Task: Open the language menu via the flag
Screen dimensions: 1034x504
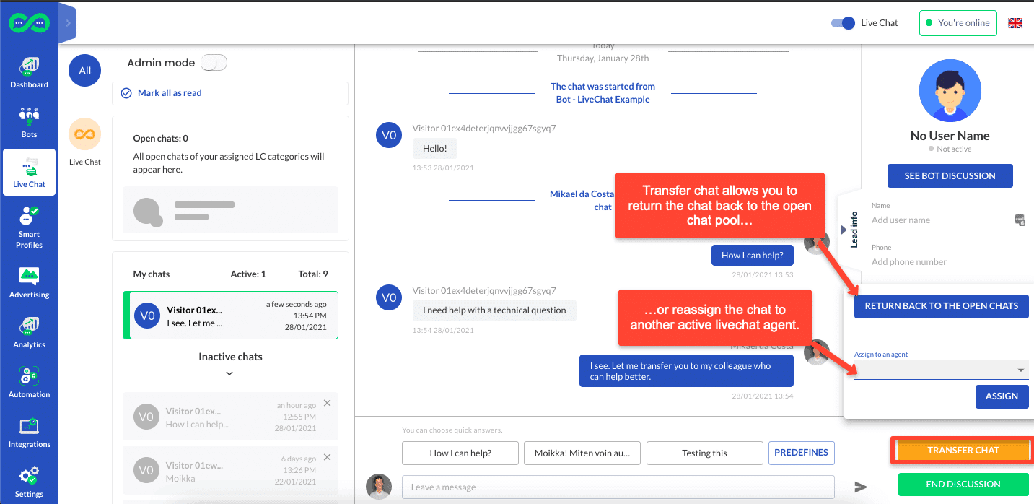Action: point(1015,22)
